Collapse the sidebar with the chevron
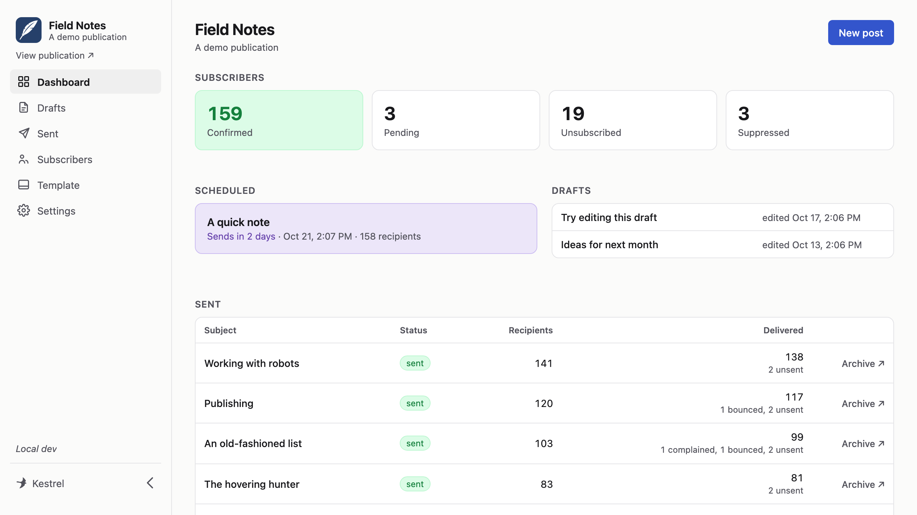 tap(150, 483)
